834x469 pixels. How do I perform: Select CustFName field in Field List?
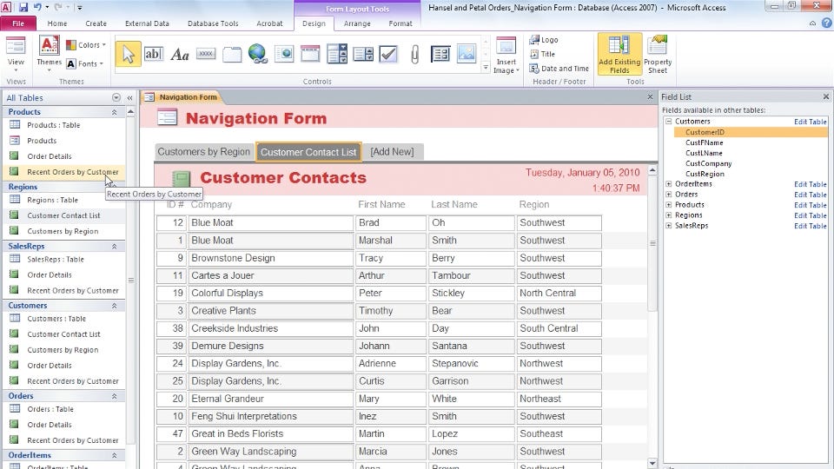(705, 142)
